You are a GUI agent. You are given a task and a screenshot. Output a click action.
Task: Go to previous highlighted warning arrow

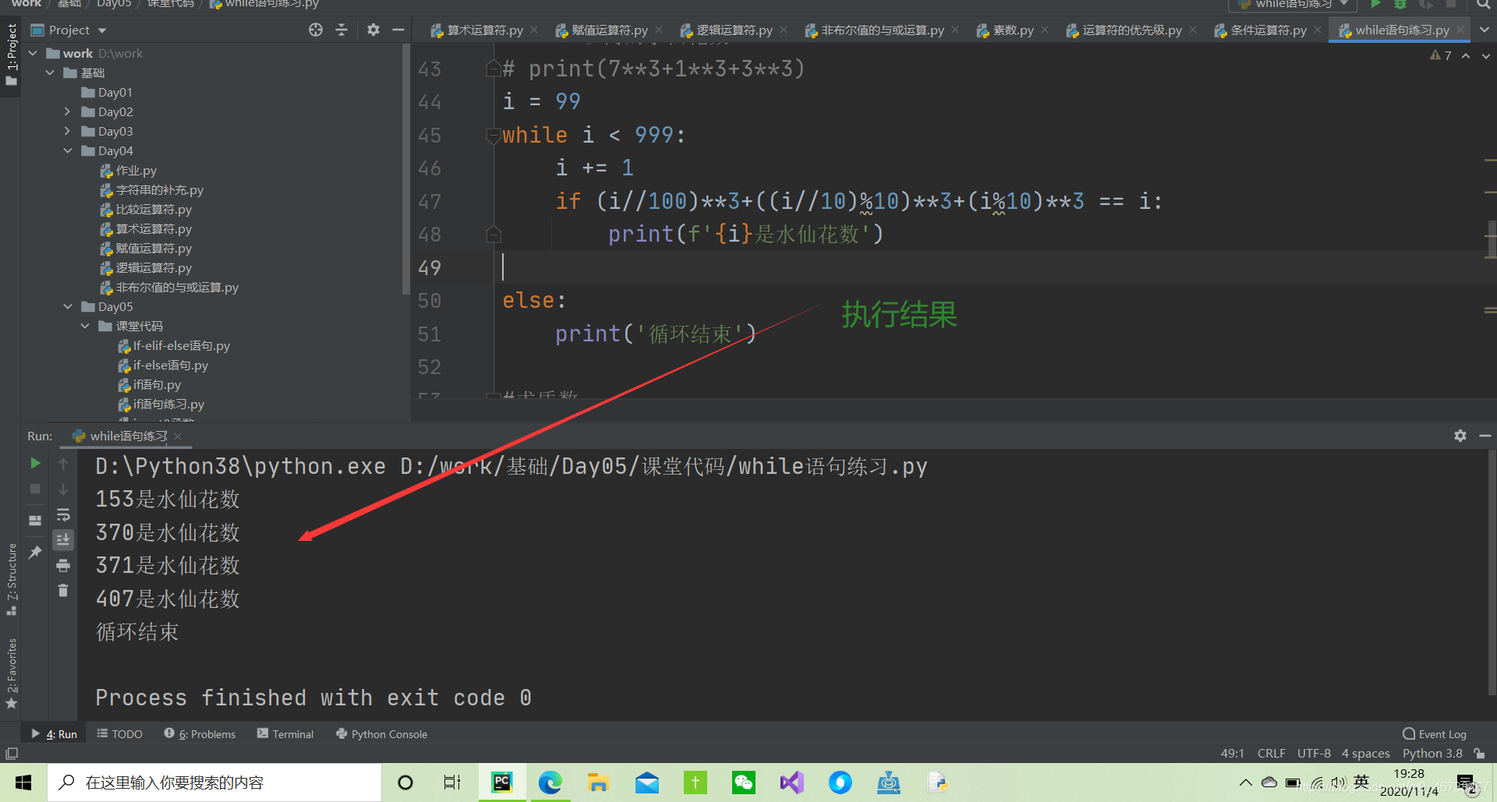(1466, 55)
